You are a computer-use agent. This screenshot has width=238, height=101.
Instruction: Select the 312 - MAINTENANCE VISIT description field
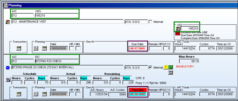click(x=67, y=22)
